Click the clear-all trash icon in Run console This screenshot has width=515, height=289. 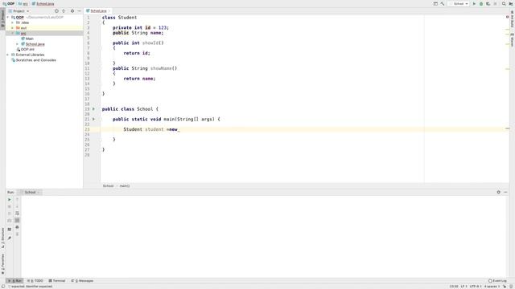pyautogui.click(x=18, y=234)
